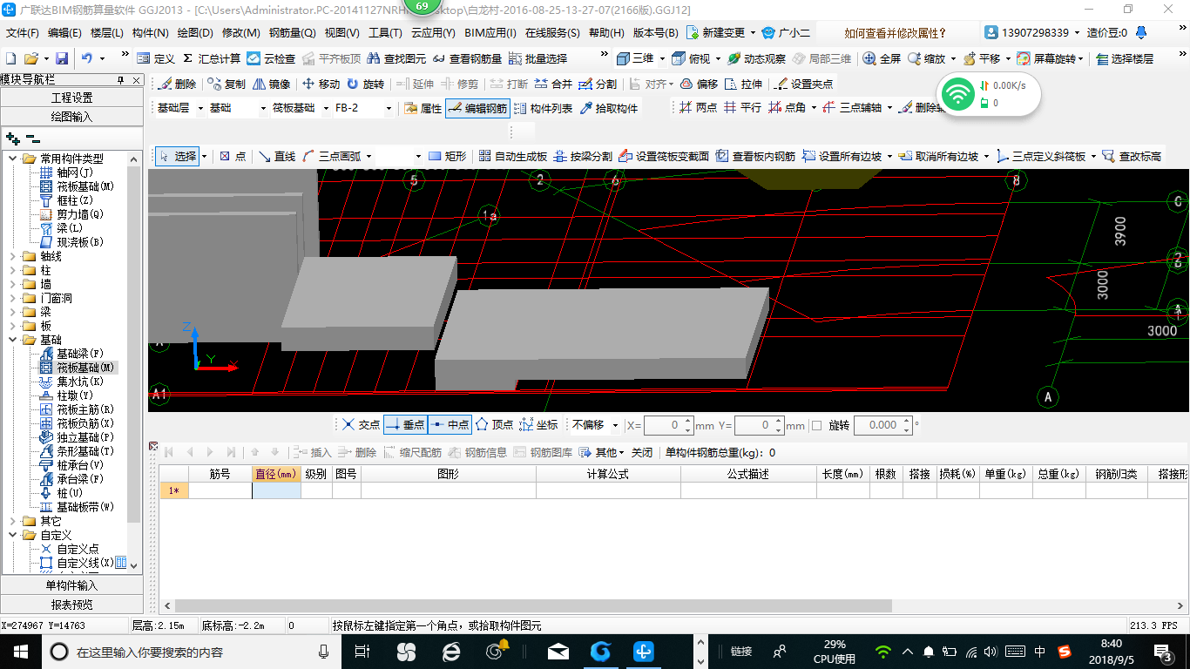Toggle 交点 intersection snap

coord(361,425)
